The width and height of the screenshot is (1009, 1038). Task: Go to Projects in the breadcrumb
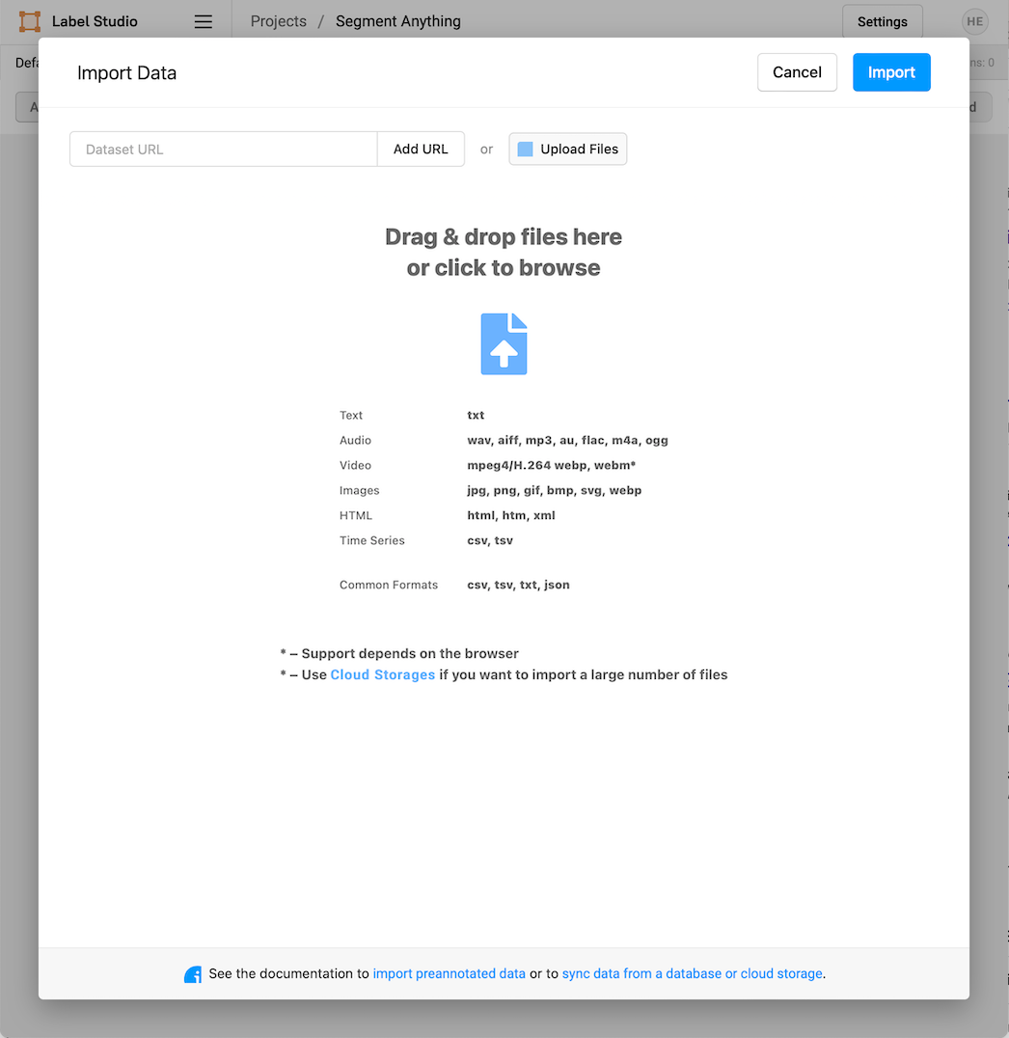pos(278,21)
